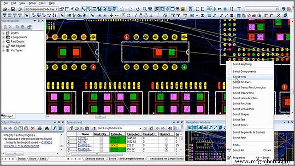The height and width of the screenshot is (166, 295).
Task: Click the padlock icon in second toolbar
Action: pyautogui.click(x=141, y=15)
